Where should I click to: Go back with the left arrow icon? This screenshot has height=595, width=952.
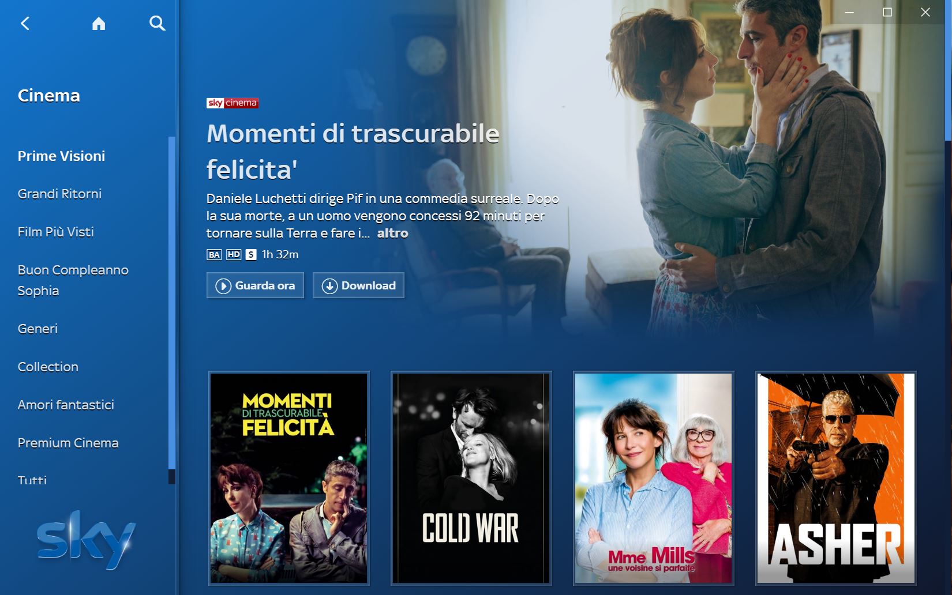coord(25,23)
